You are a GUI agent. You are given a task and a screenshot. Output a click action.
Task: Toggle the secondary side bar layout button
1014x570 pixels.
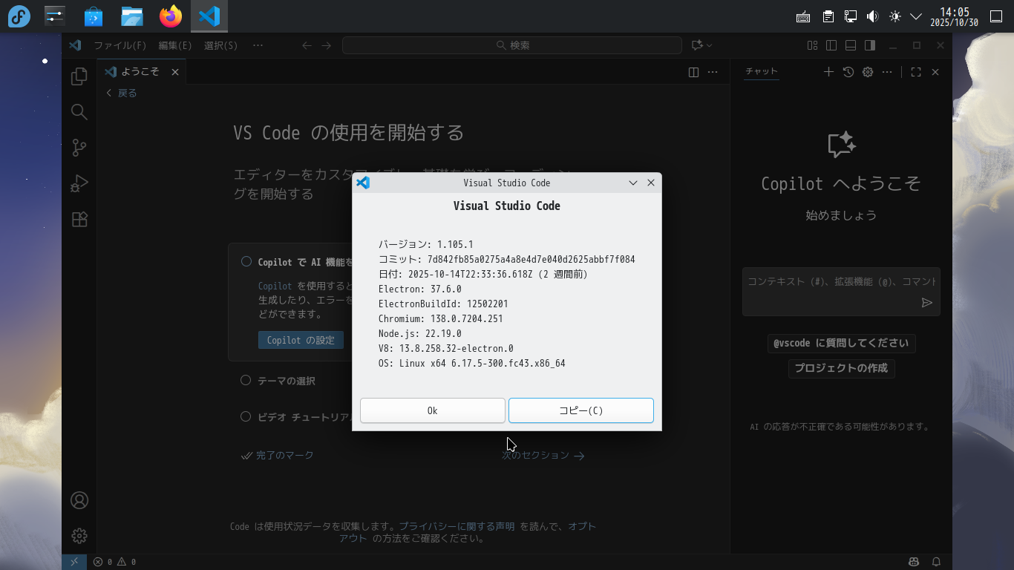tap(870, 45)
